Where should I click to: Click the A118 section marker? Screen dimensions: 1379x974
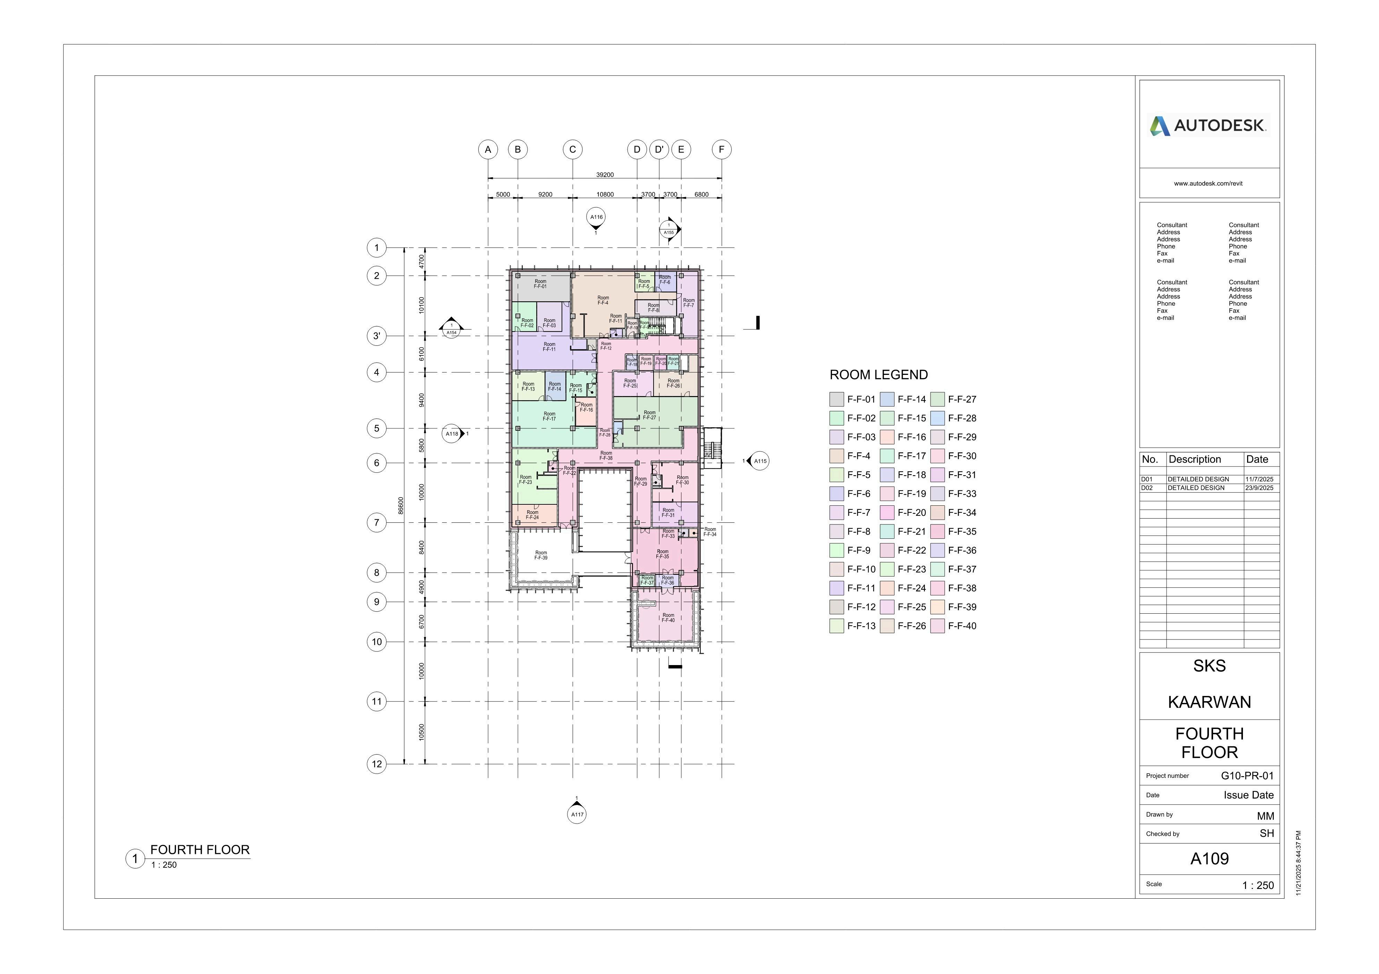[452, 434]
